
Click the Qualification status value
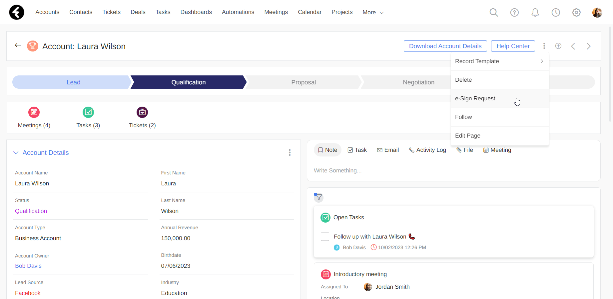point(31,211)
